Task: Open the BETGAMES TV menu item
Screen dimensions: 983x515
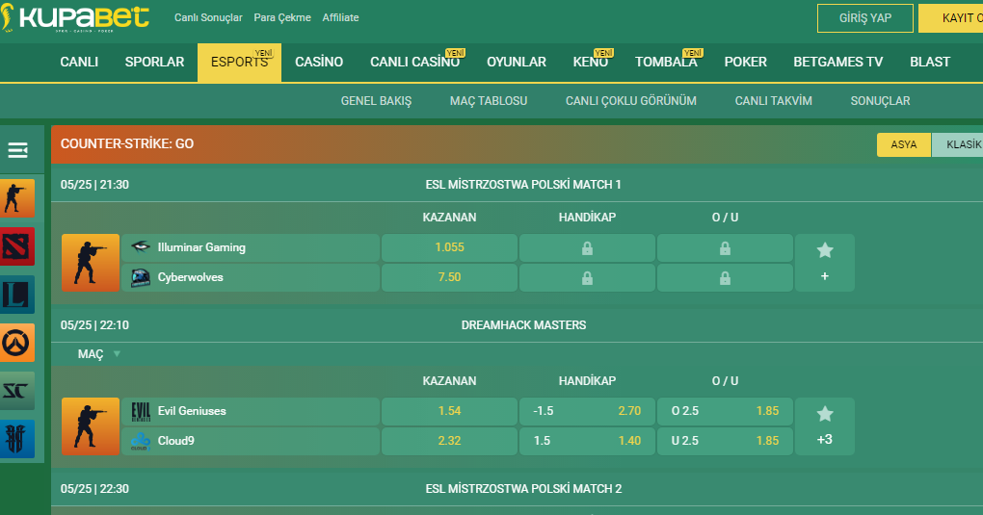Action: pyautogui.click(x=838, y=62)
